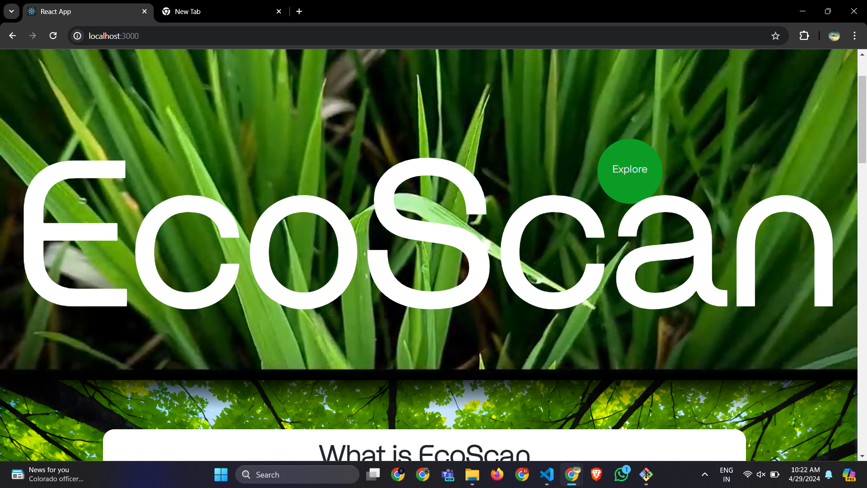Reload the localhost page
867x488 pixels.
(53, 36)
